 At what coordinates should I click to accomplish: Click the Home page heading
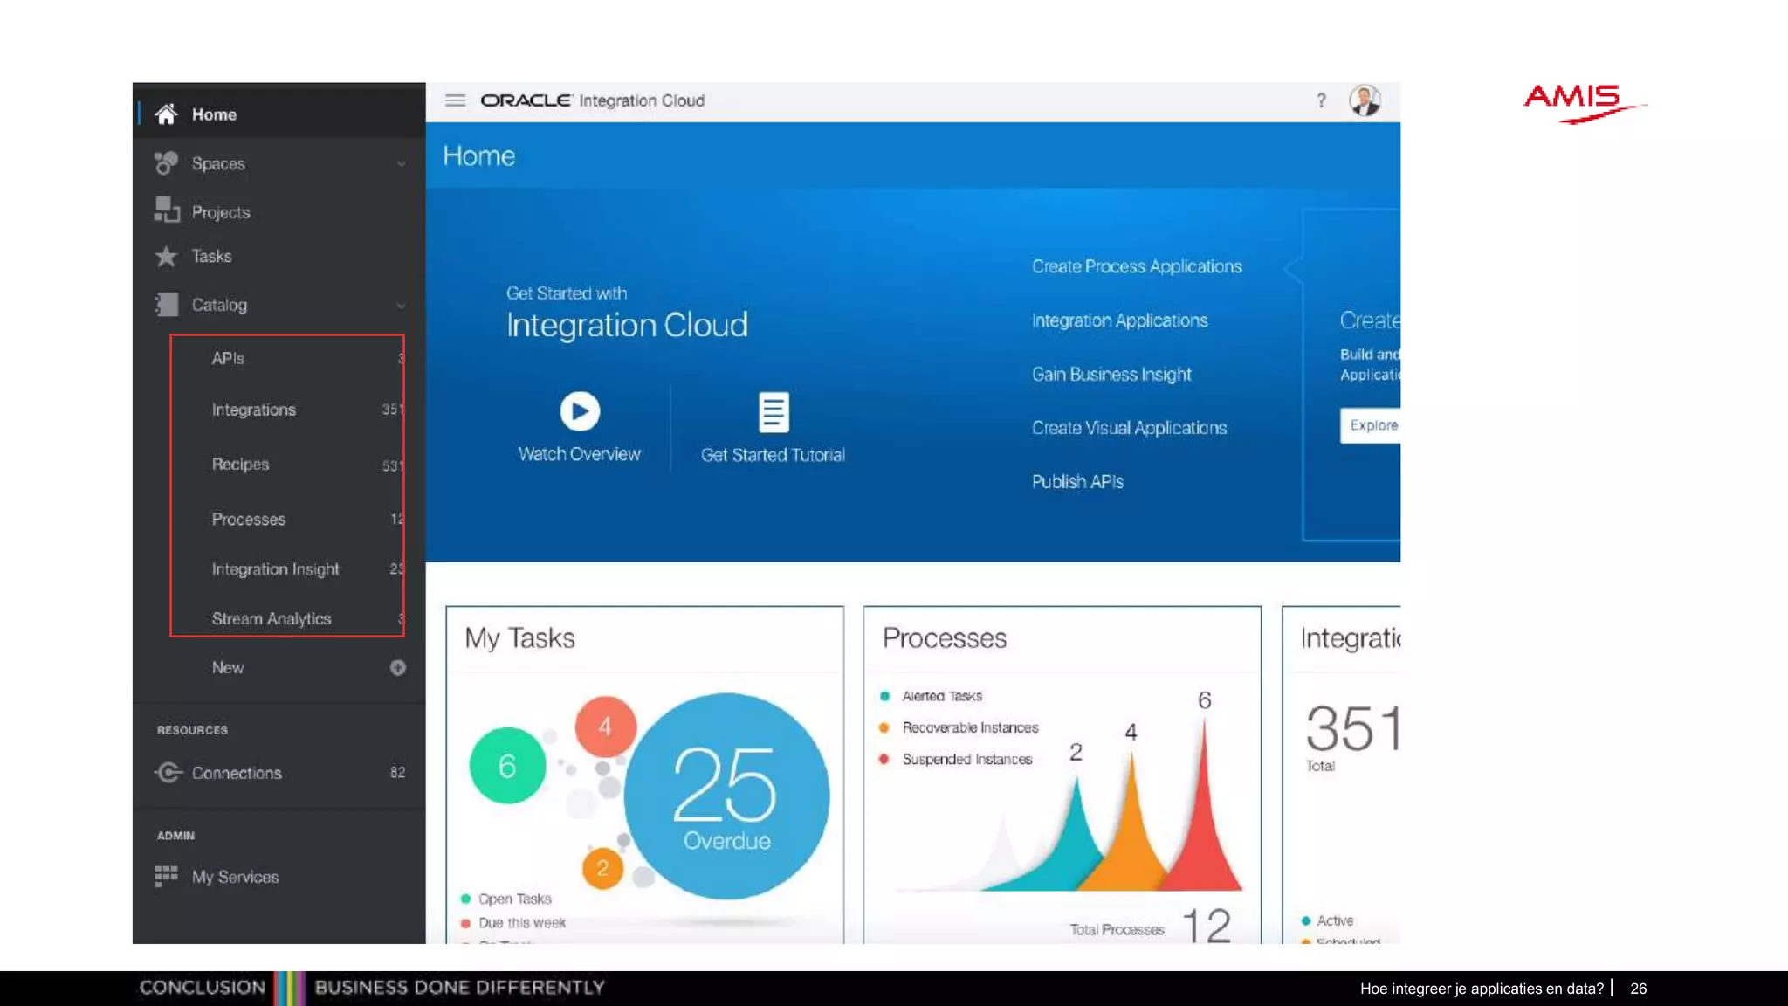(478, 155)
